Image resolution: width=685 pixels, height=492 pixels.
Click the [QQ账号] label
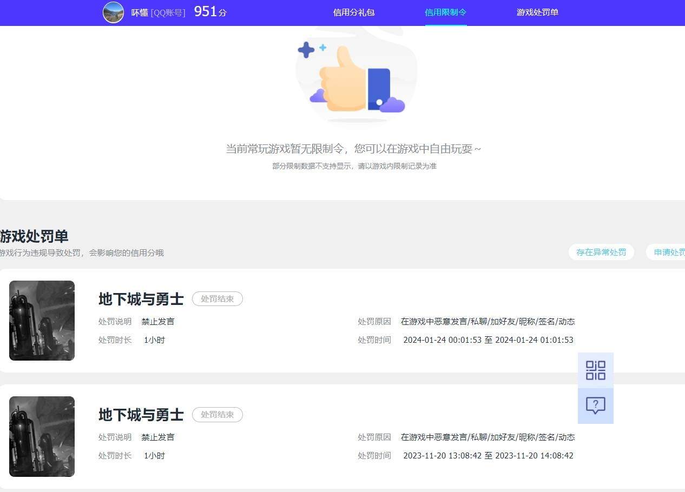(x=168, y=12)
